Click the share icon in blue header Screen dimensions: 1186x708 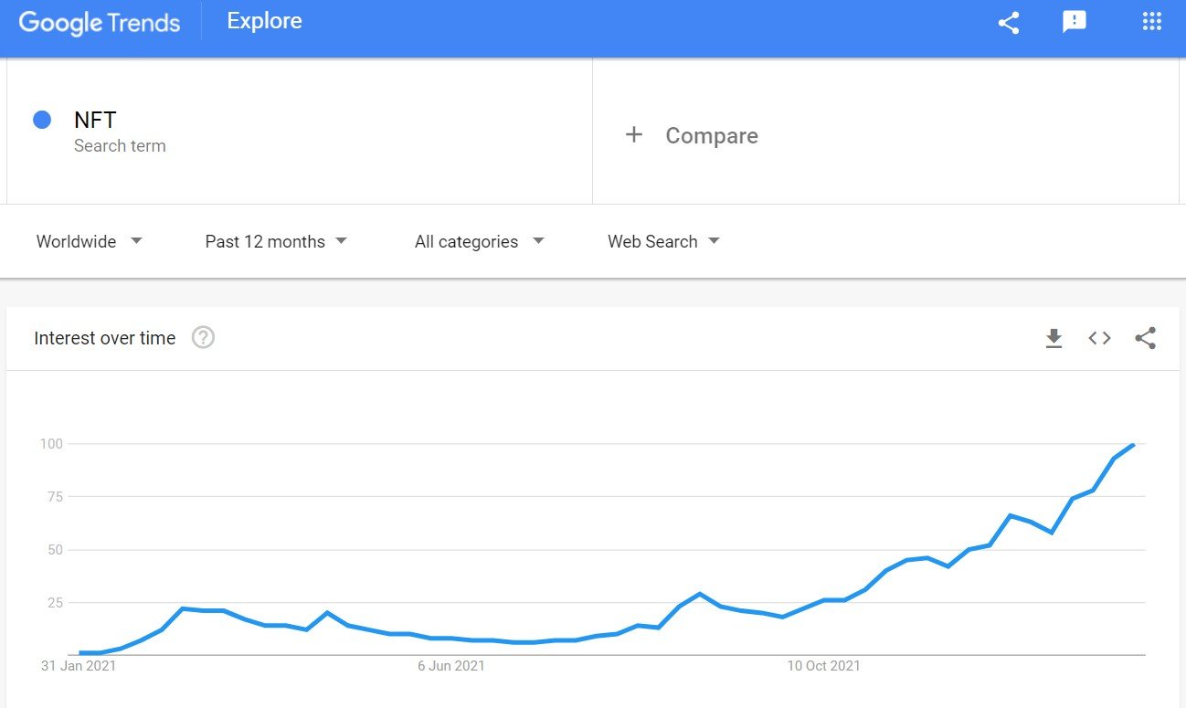(x=1009, y=23)
